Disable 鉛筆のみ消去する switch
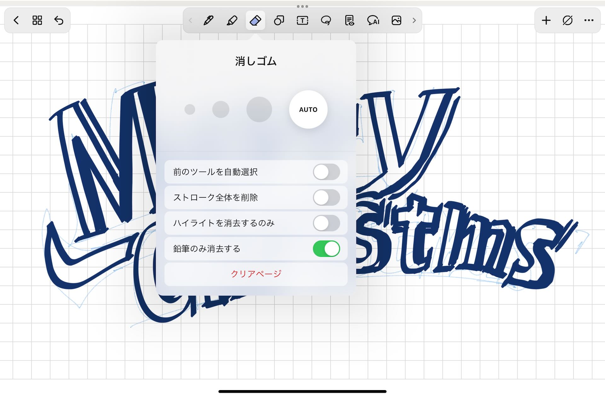605x397 pixels. pos(326,249)
